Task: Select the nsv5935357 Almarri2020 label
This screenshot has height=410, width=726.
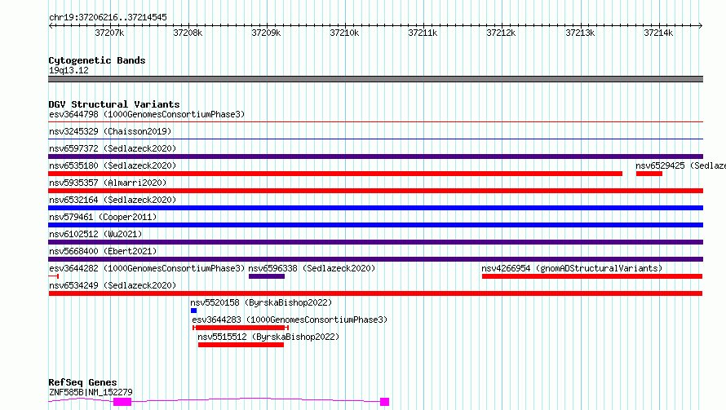Action: point(108,183)
